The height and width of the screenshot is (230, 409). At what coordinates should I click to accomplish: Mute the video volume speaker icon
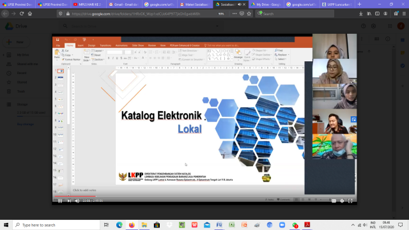pyautogui.click(x=77, y=201)
